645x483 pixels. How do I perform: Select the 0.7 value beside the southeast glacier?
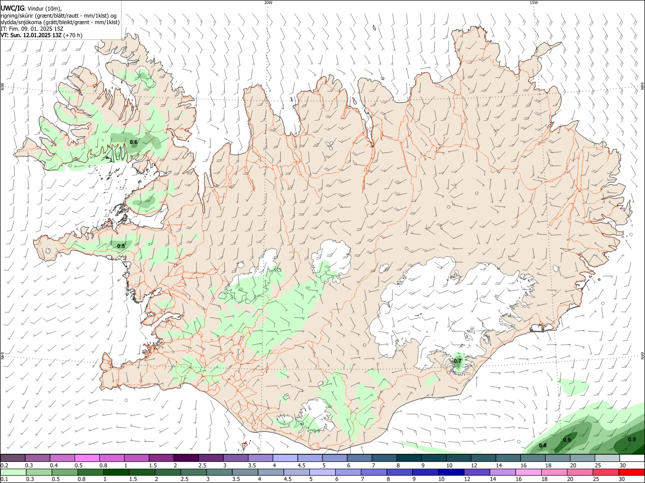click(x=458, y=361)
